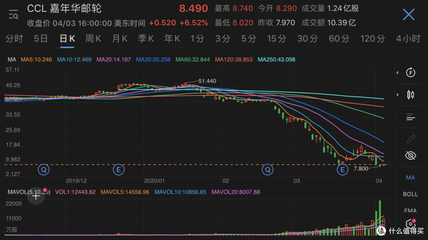Viewport: 428px width, 240px height.
Task: Select the BOLL indicator in sidebar
Action: click(x=410, y=194)
